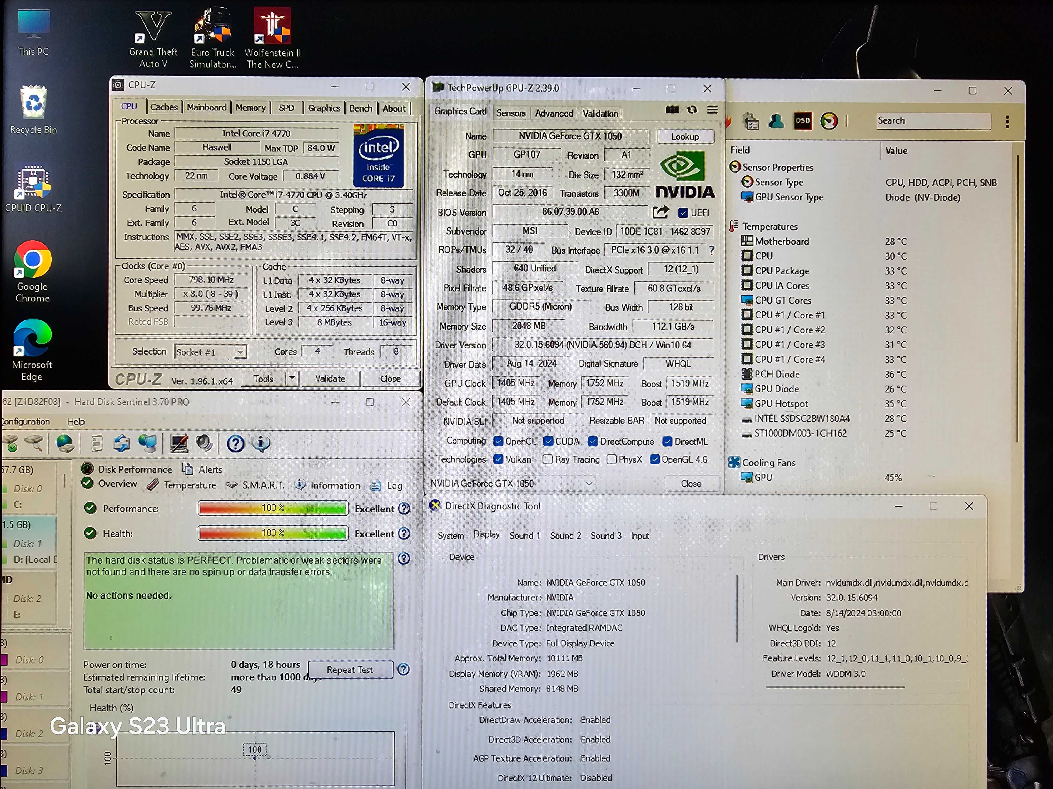
Task: Click the Performance 100% bar
Action: (x=273, y=508)
